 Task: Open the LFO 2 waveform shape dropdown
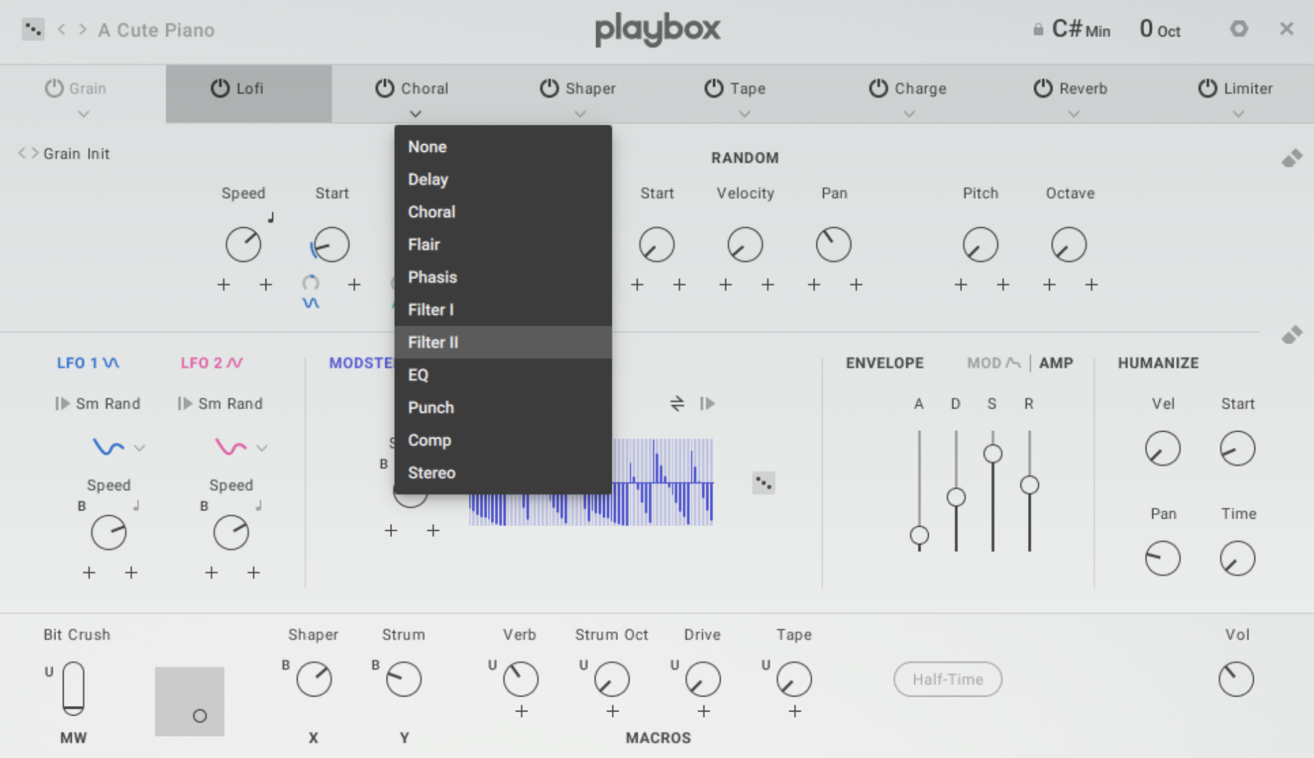(x=262, y=447)
